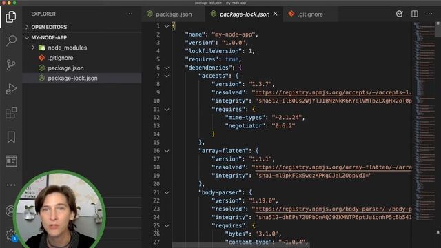
Task: Select package-lock.json in Explorer tree
Action: [x=82, y=78]
